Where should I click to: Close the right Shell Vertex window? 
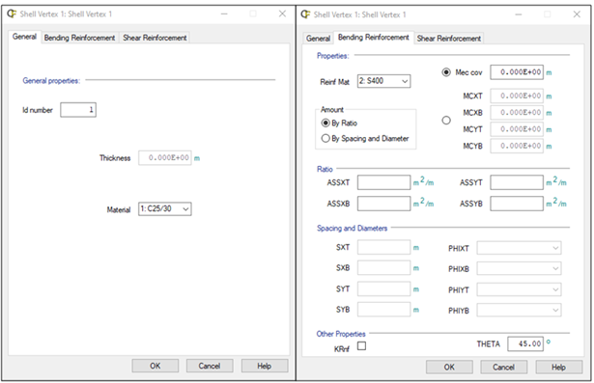tap(577, 14)
